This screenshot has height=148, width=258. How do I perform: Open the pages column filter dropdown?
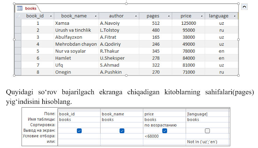169,16
